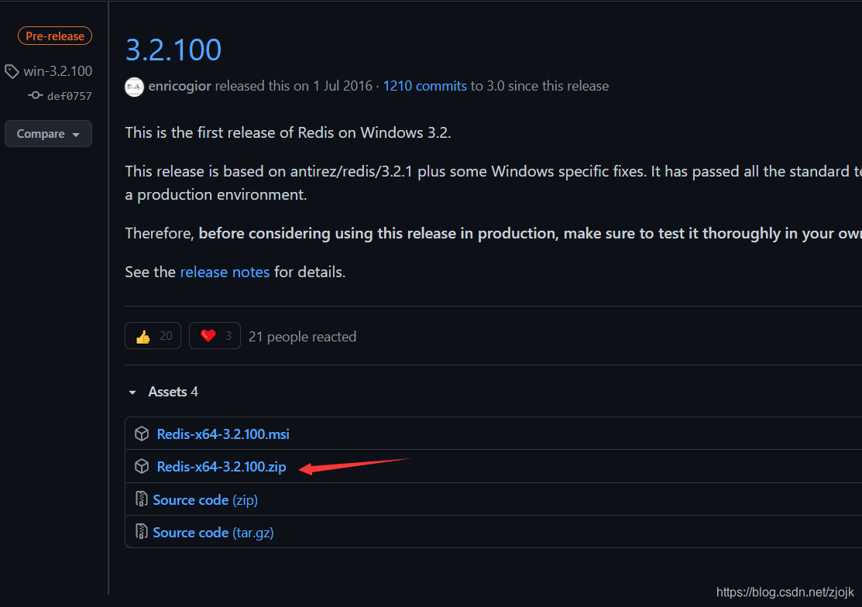862x607 pixels.
Task: Click the tag icon next to win-3.2.100
Action: [x=12, y=71]
